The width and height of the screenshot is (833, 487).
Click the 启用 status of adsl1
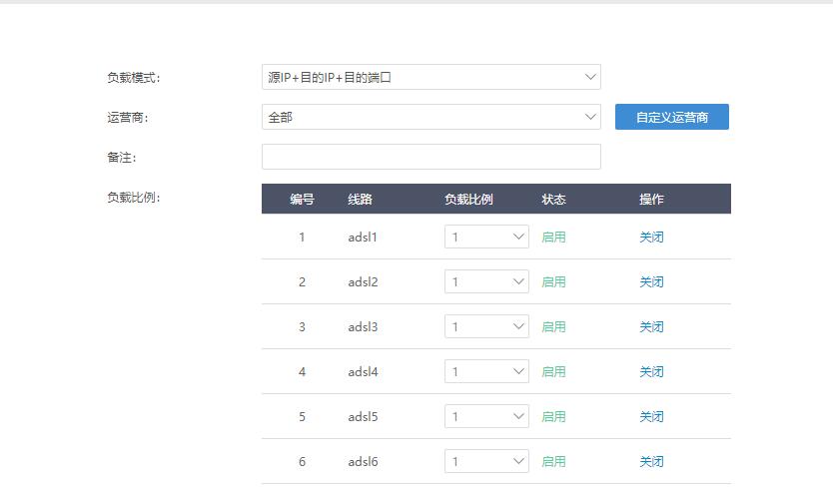pos(553,238)
